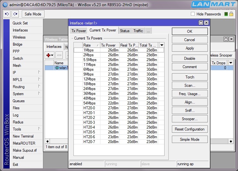Select the 54Mbps rate row

(119, 103)
